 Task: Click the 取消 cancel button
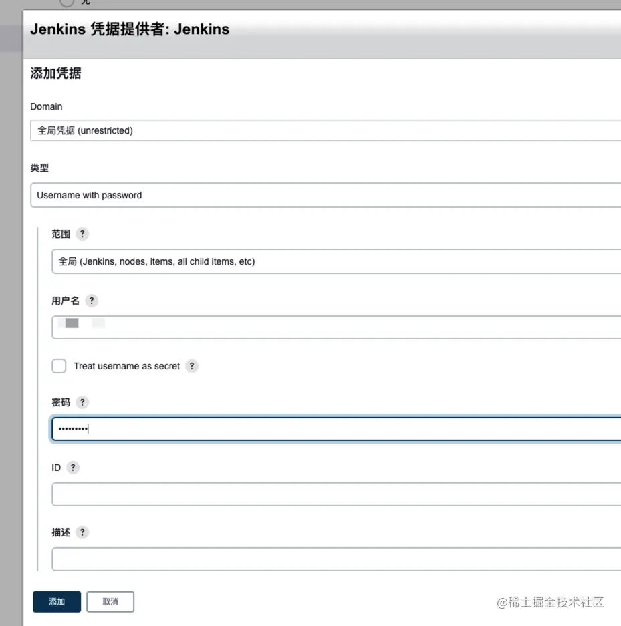[x=110, y=602]
